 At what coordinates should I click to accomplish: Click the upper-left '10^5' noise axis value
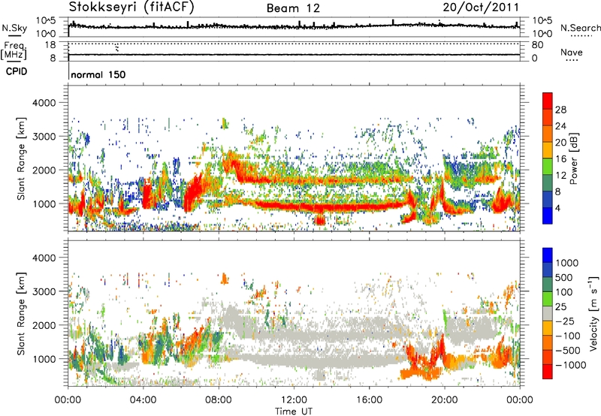point(46,21)
